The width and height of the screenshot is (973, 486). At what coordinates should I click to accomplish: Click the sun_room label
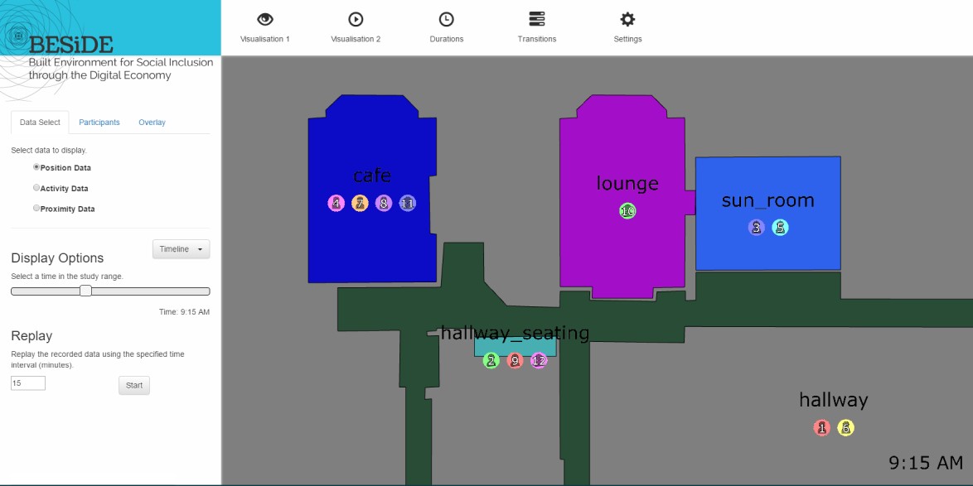click(x=768, y=201)
